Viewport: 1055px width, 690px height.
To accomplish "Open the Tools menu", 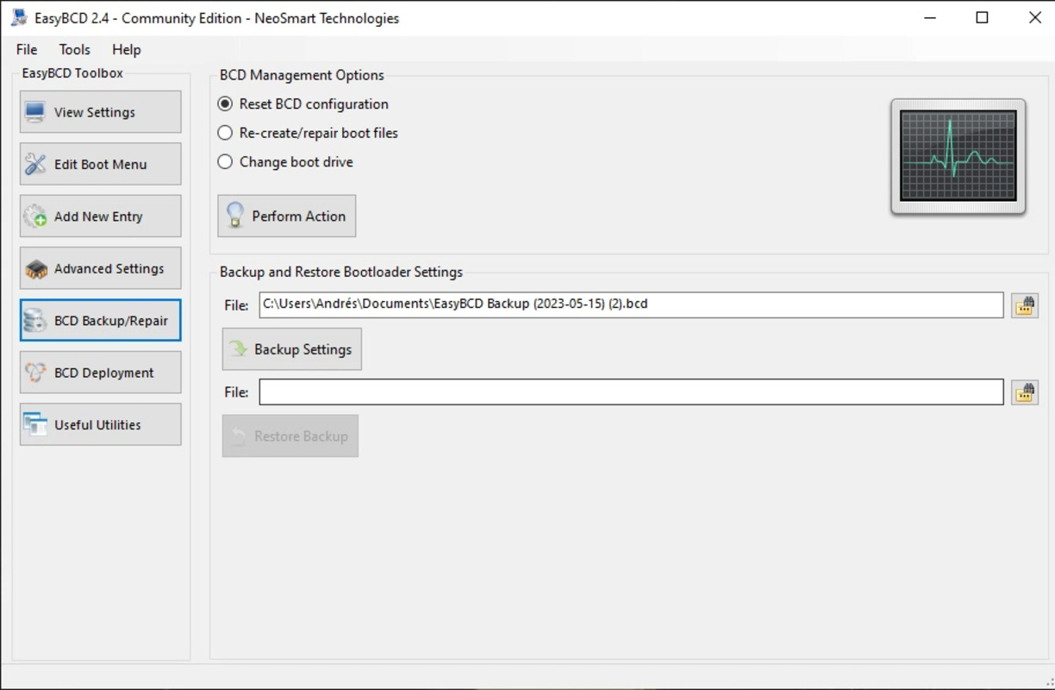I will [75, 49].
